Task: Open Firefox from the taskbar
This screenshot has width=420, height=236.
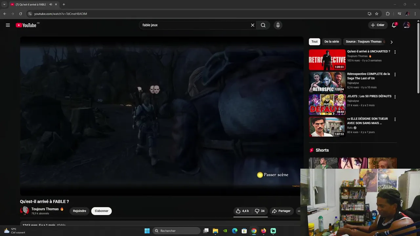Action: pos(263,231)
